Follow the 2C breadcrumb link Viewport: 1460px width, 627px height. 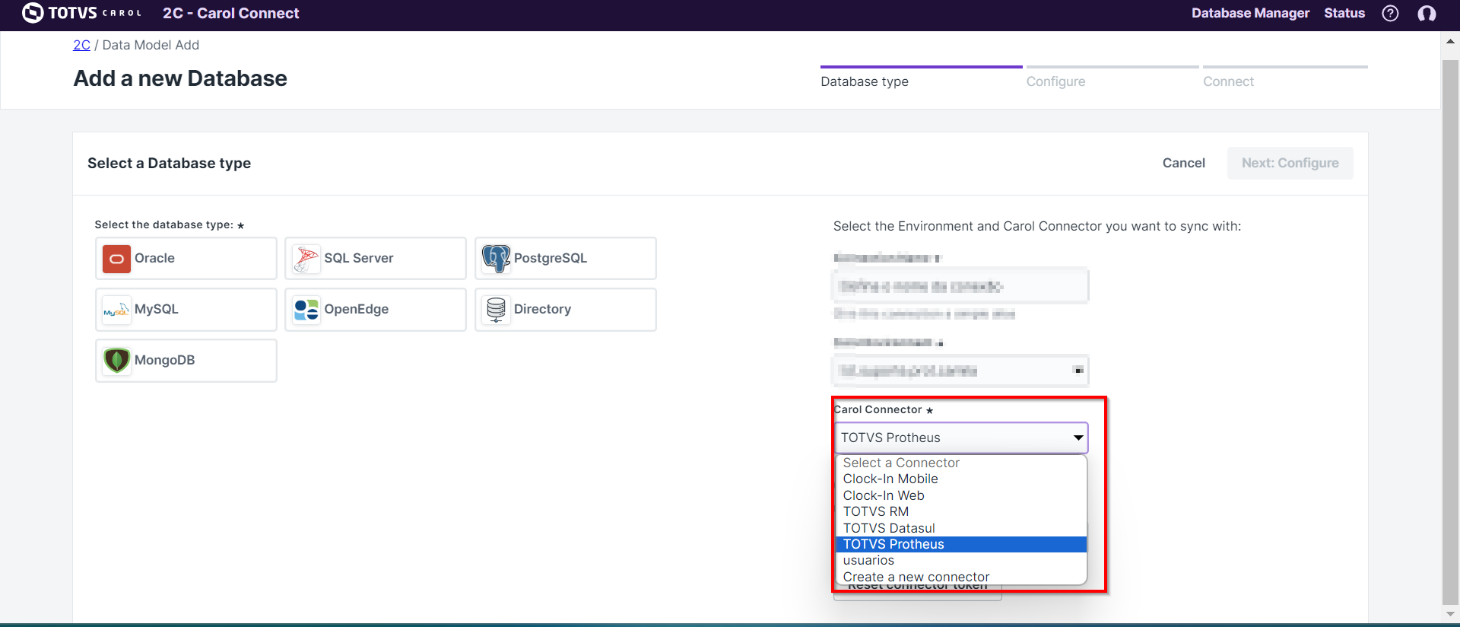tap(81, 45)
